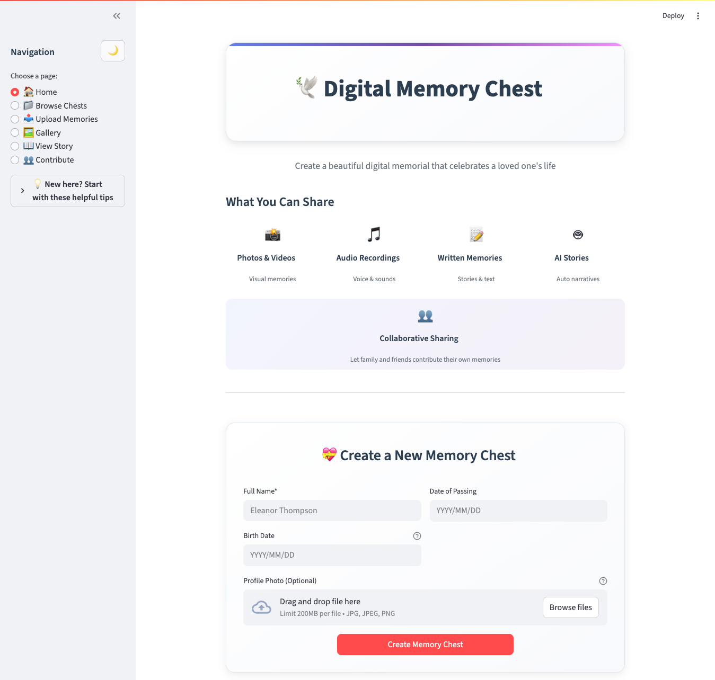Click the AI Stories icon

click(x=578, y=235)
